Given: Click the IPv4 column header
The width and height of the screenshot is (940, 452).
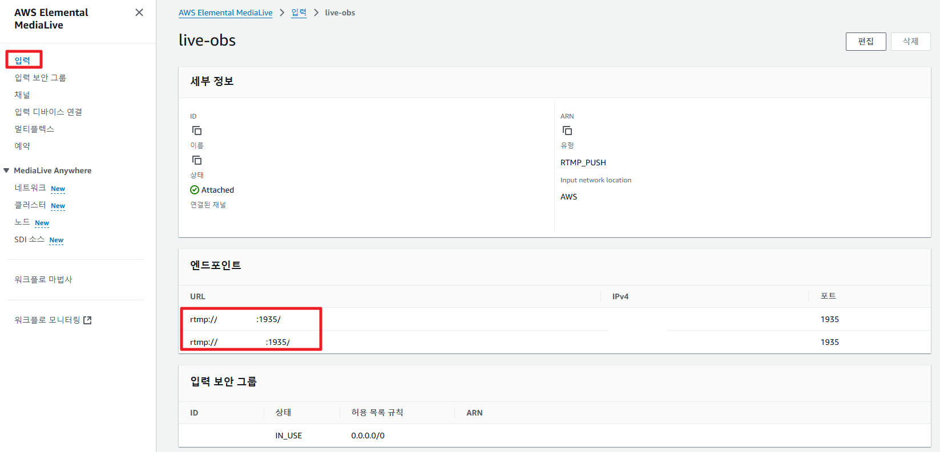Looking at the screenshot, I should (620, 296).
